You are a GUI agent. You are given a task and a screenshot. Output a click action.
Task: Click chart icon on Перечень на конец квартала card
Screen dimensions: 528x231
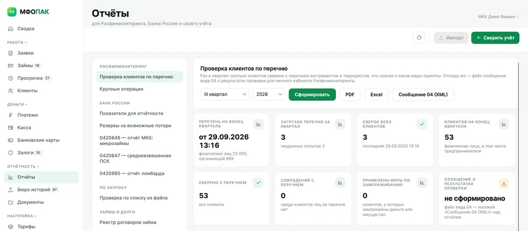259,124
